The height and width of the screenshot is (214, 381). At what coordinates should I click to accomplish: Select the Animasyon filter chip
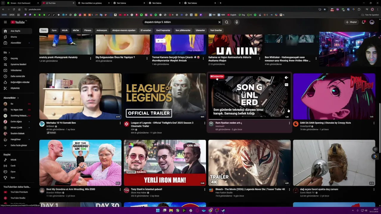[x=102, y=30]
